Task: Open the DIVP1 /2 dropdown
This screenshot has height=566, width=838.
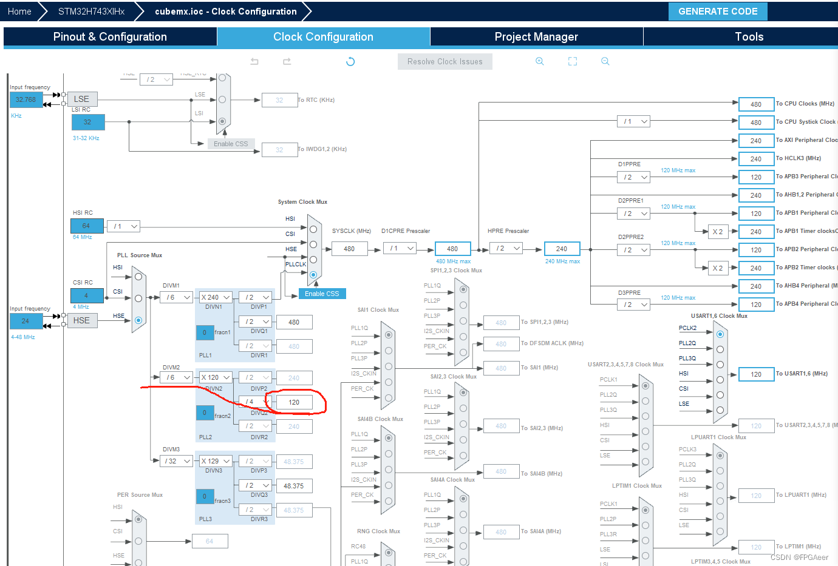Action: (x=255, y=297)
